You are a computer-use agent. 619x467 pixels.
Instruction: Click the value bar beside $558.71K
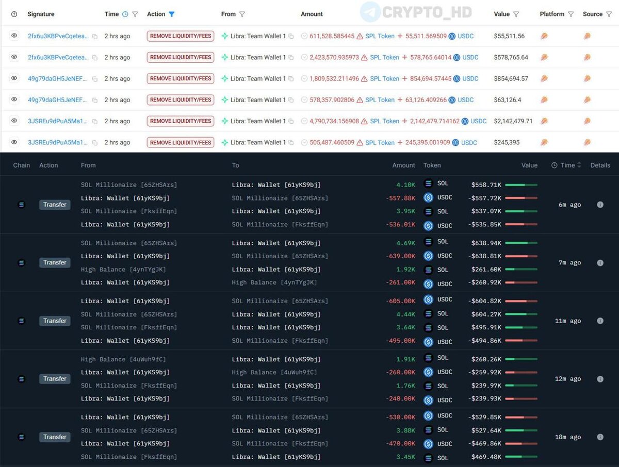point(521,185)
